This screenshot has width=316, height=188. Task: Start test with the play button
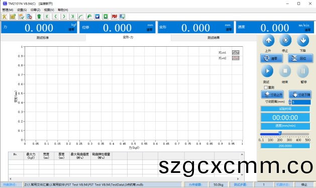(267, 71)
